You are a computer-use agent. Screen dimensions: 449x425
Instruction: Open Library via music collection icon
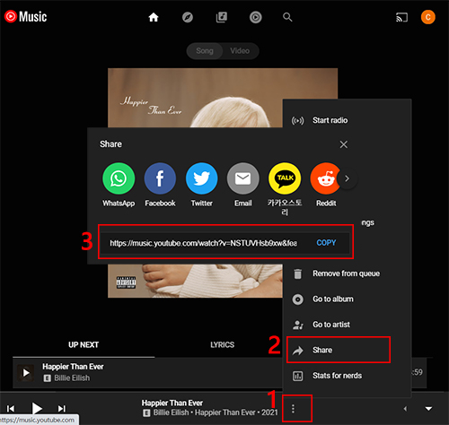(222, 17)
